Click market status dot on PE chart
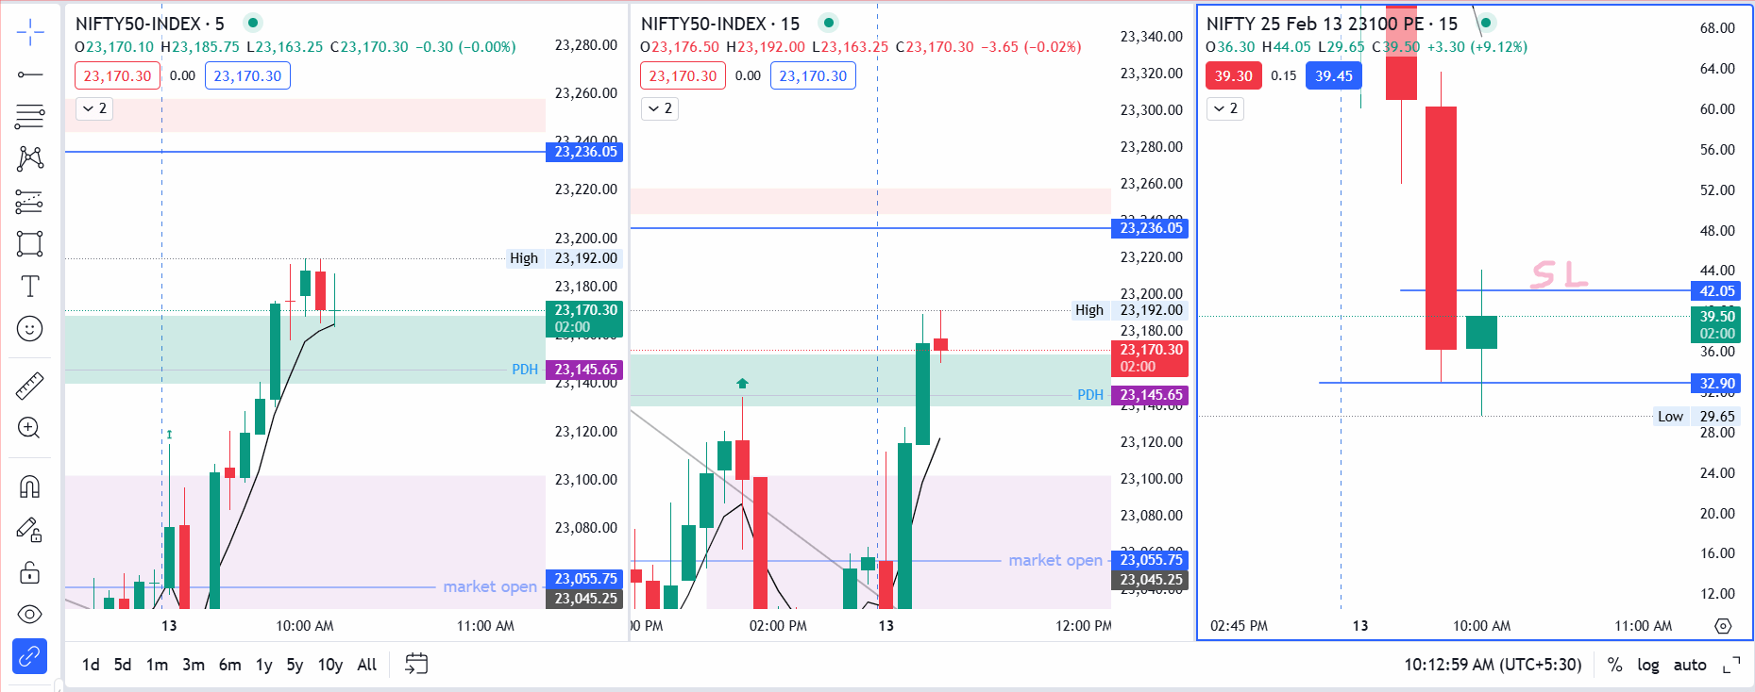Viewport: 1755px width, 692px height. pos(1485,23)
